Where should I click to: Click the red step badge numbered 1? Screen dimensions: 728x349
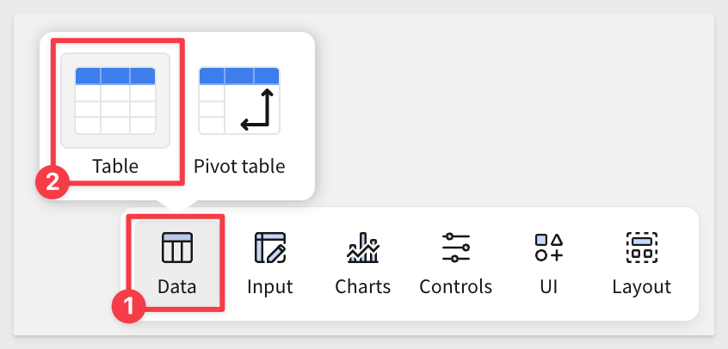[x=130, y=305]
